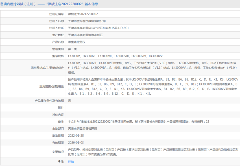Click the 管理类别 row label
Viewport: 240px width, 166px height.
point(58,49)
